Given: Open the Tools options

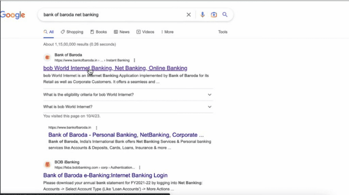Looking at the screenshot, I should [222, 32].
